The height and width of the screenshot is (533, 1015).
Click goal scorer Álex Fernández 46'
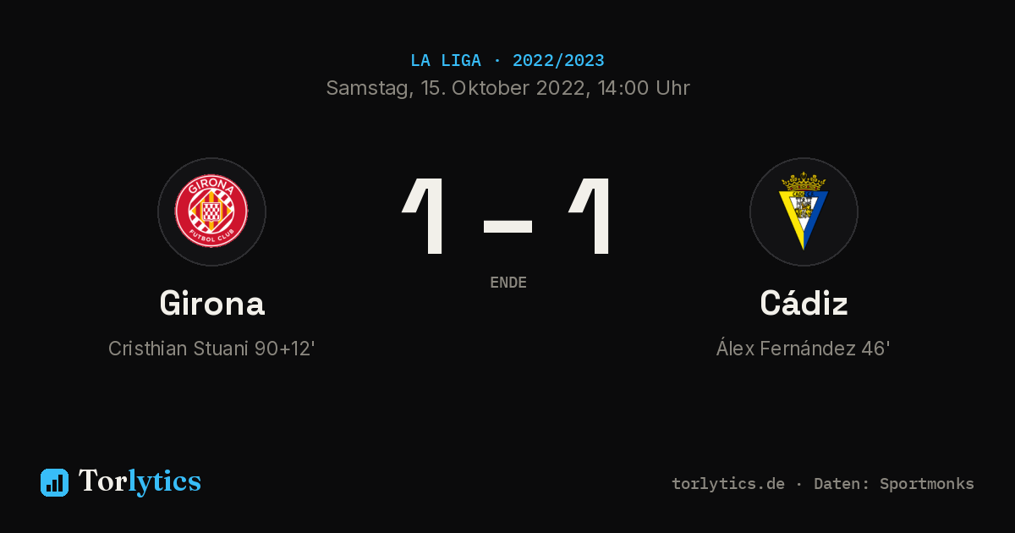click(x=803, y=349)
